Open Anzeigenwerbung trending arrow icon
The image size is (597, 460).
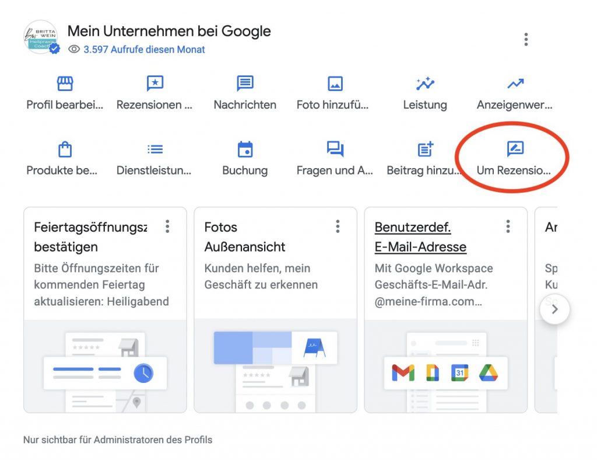515,83
